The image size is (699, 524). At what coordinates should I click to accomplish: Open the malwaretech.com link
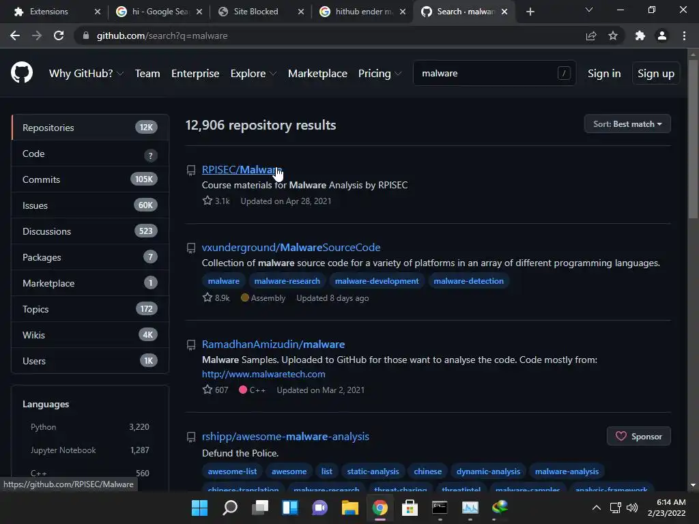pos(263,374)
